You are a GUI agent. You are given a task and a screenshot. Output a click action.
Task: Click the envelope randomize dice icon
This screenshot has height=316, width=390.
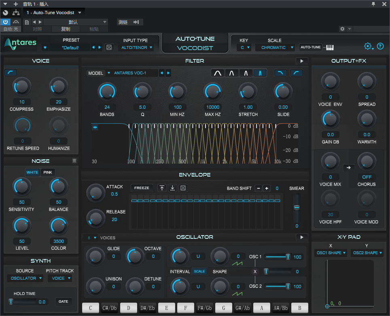183,188
